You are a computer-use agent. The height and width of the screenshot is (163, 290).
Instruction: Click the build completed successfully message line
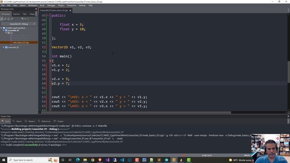tap(34, 145)
